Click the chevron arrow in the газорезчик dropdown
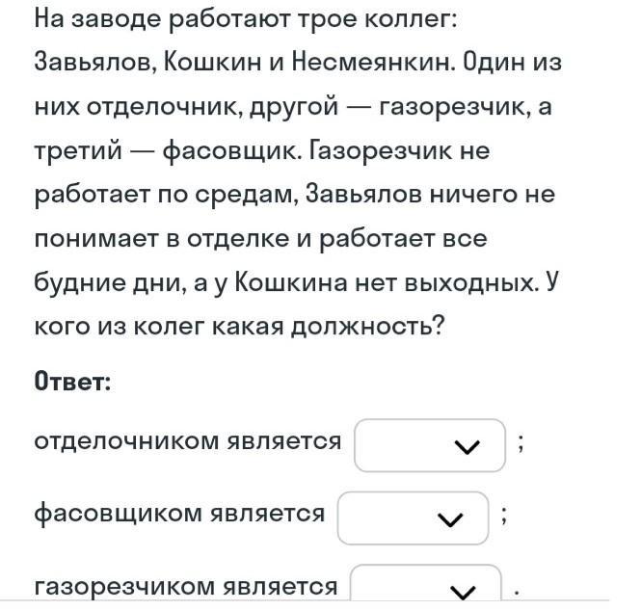 tap(464, 591)
